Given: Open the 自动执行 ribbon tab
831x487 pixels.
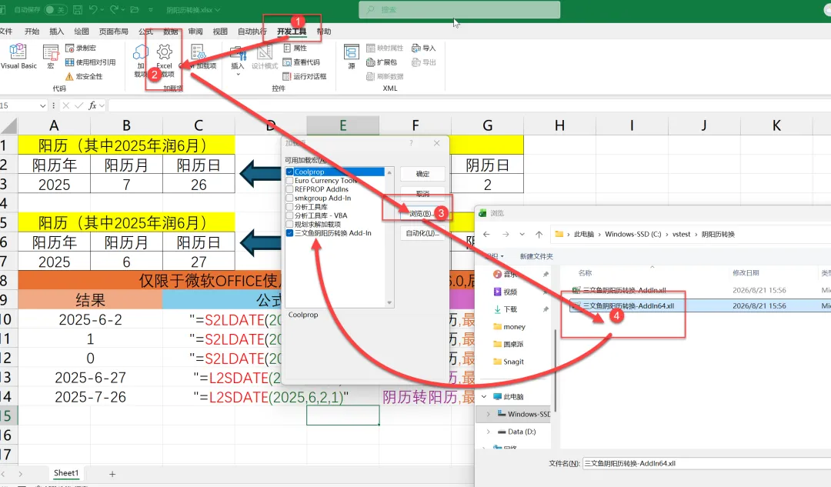Looking at the screenshot, I should click(x=252, y=32).
